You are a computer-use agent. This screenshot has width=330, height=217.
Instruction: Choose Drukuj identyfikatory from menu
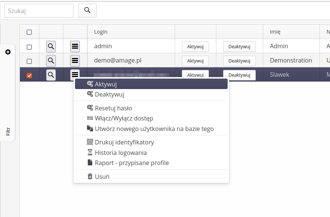(124, 142)
